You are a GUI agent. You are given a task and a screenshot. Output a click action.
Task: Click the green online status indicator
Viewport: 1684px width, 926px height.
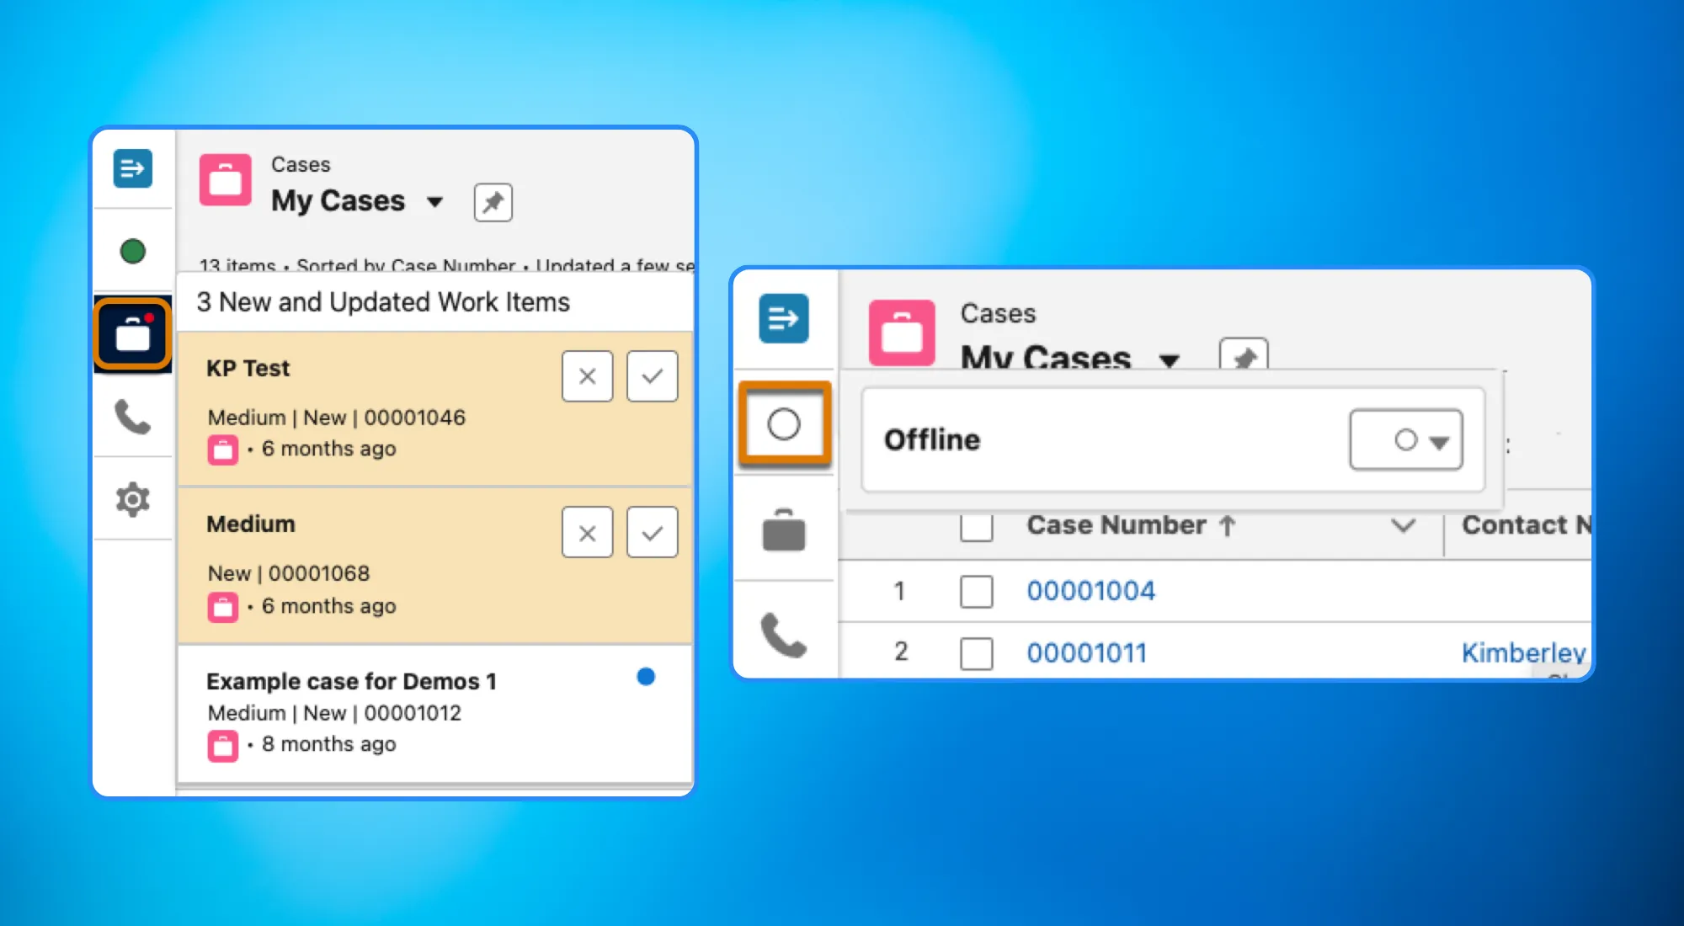(x=133, y=251)
